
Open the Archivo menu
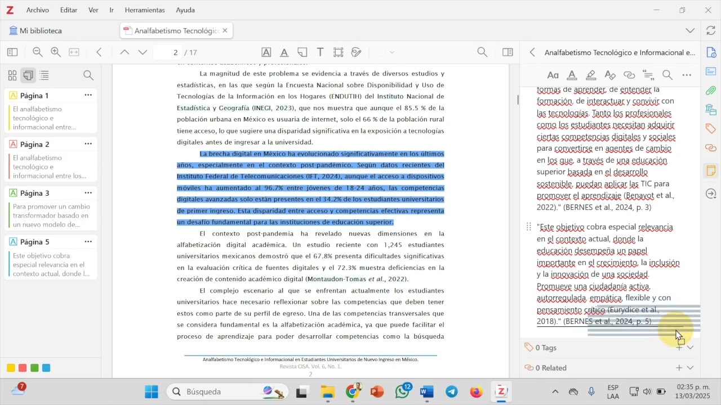[x=38, y=10]
